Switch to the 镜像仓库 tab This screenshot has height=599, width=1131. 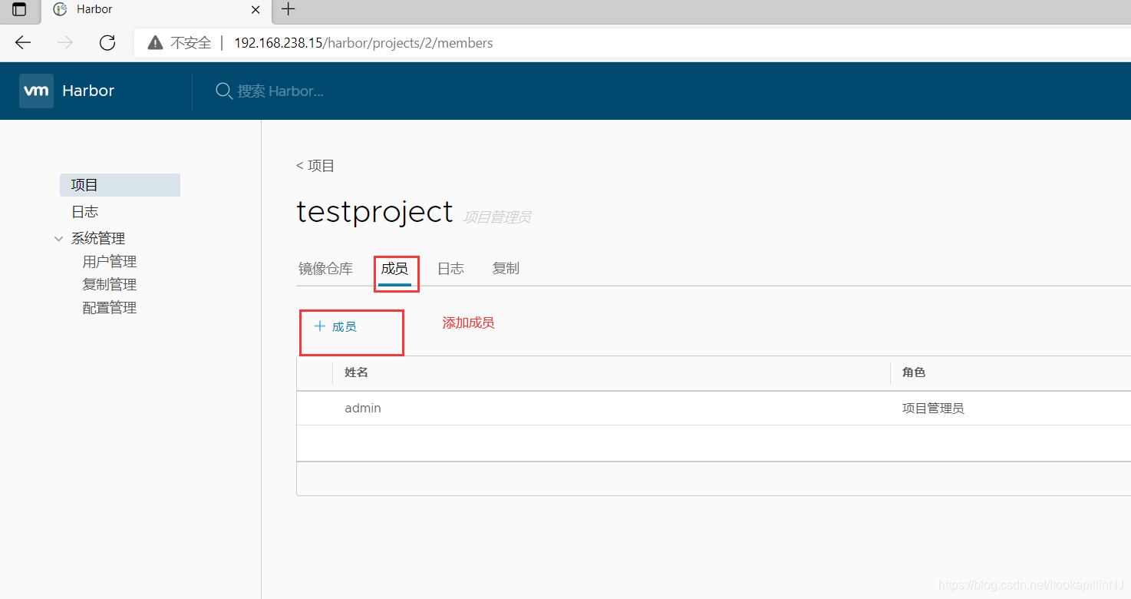325,269
